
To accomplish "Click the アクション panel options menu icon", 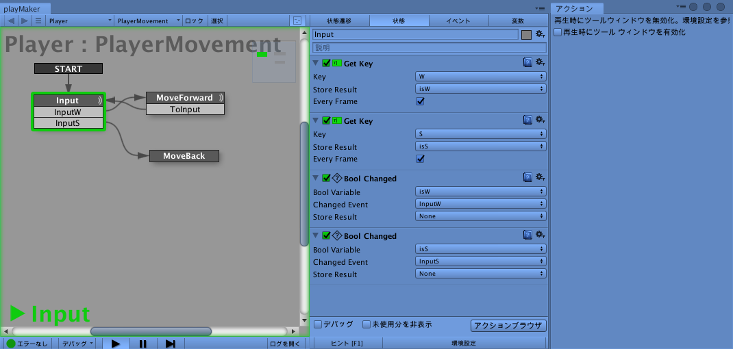I will (x=682, y=7).
